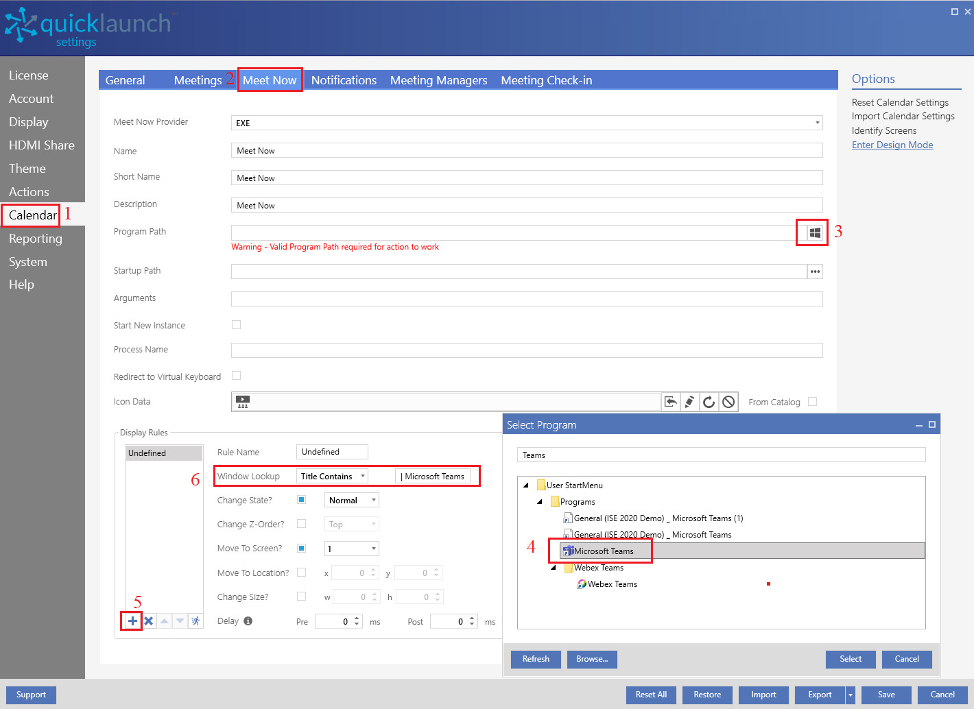Click the Icon Data edit pencil button
Viewport: 974px width, 709px height.
pos(690,402)
